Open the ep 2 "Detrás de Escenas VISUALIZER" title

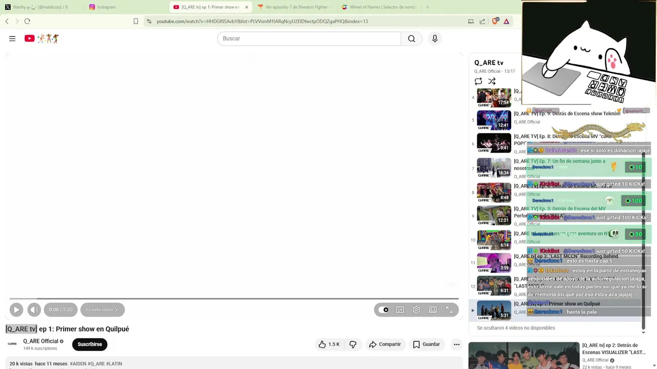coord(613,349)
